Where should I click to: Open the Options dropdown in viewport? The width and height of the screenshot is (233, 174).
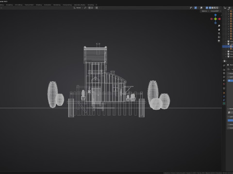tap(205, 11)
